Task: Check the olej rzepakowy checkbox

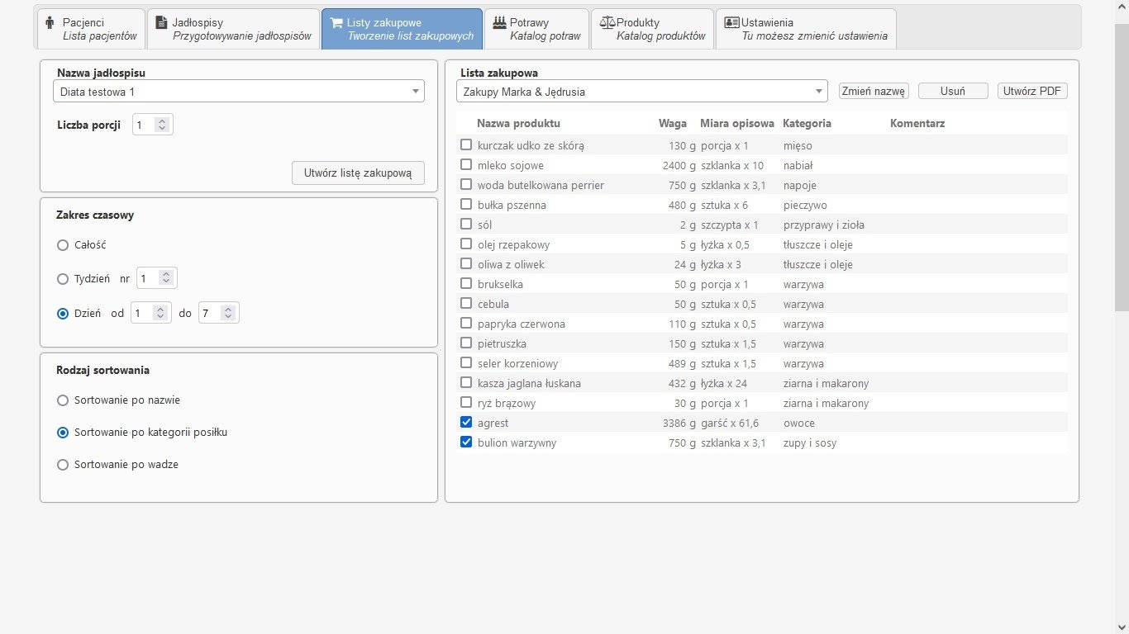Action: click(466, 244)
